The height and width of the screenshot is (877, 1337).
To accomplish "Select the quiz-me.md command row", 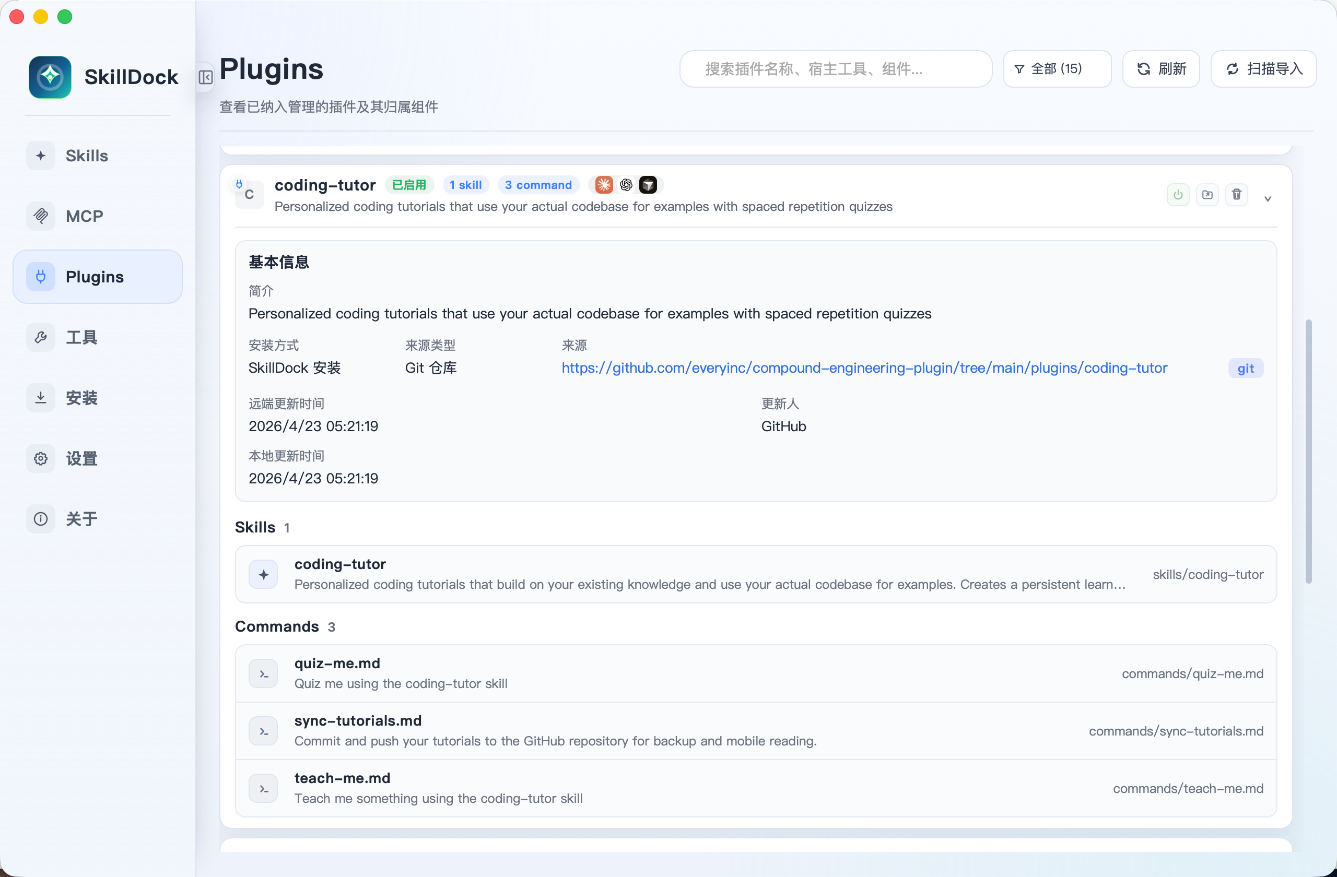I will (756, 673).
